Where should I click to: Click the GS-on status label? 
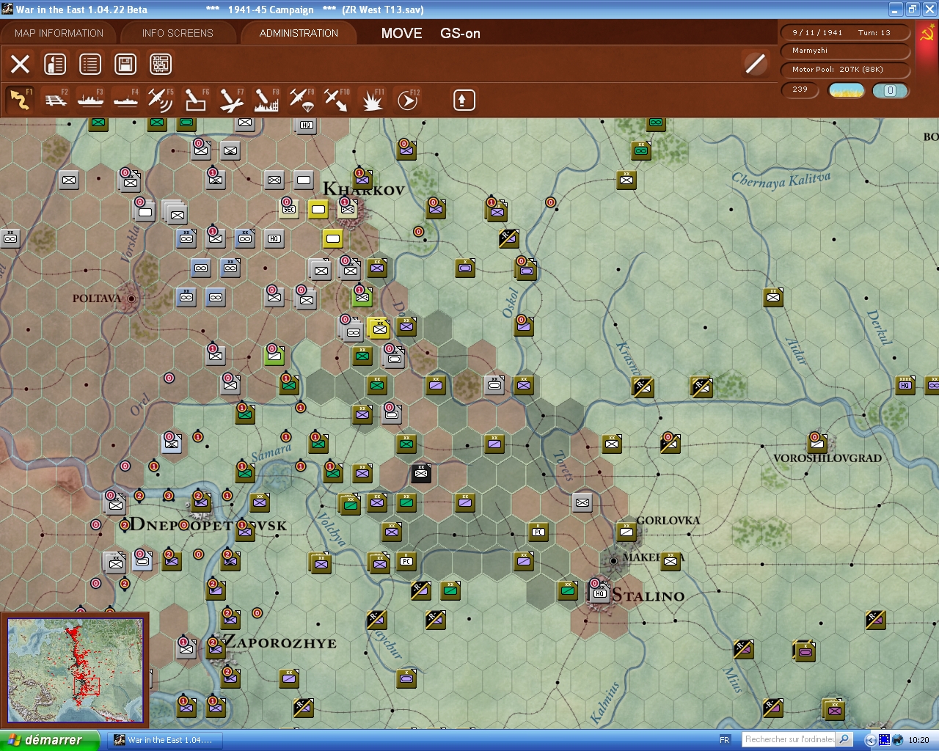[460, 33]
